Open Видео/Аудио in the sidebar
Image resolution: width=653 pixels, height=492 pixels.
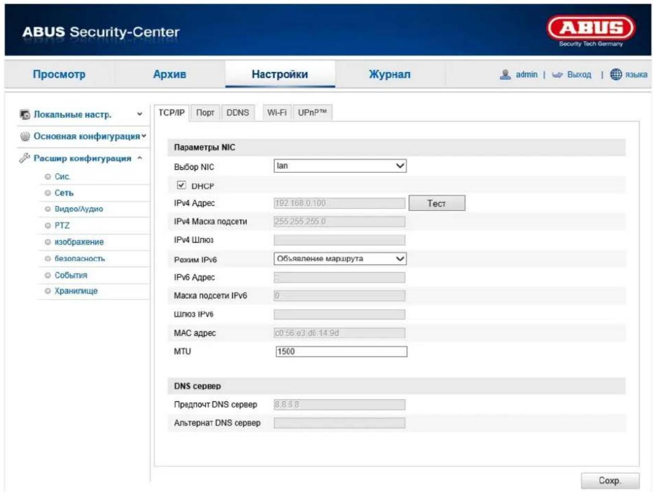79,209
